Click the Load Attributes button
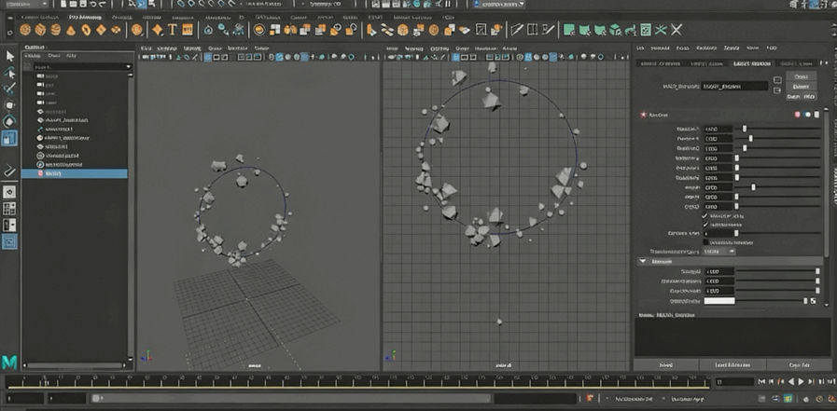The width and height of the screenshot is (837, 411). point(732,364)
